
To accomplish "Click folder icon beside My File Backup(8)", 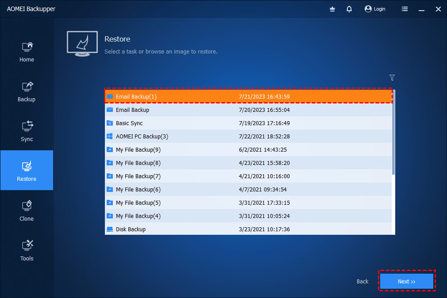I will (x=110, y=163).
